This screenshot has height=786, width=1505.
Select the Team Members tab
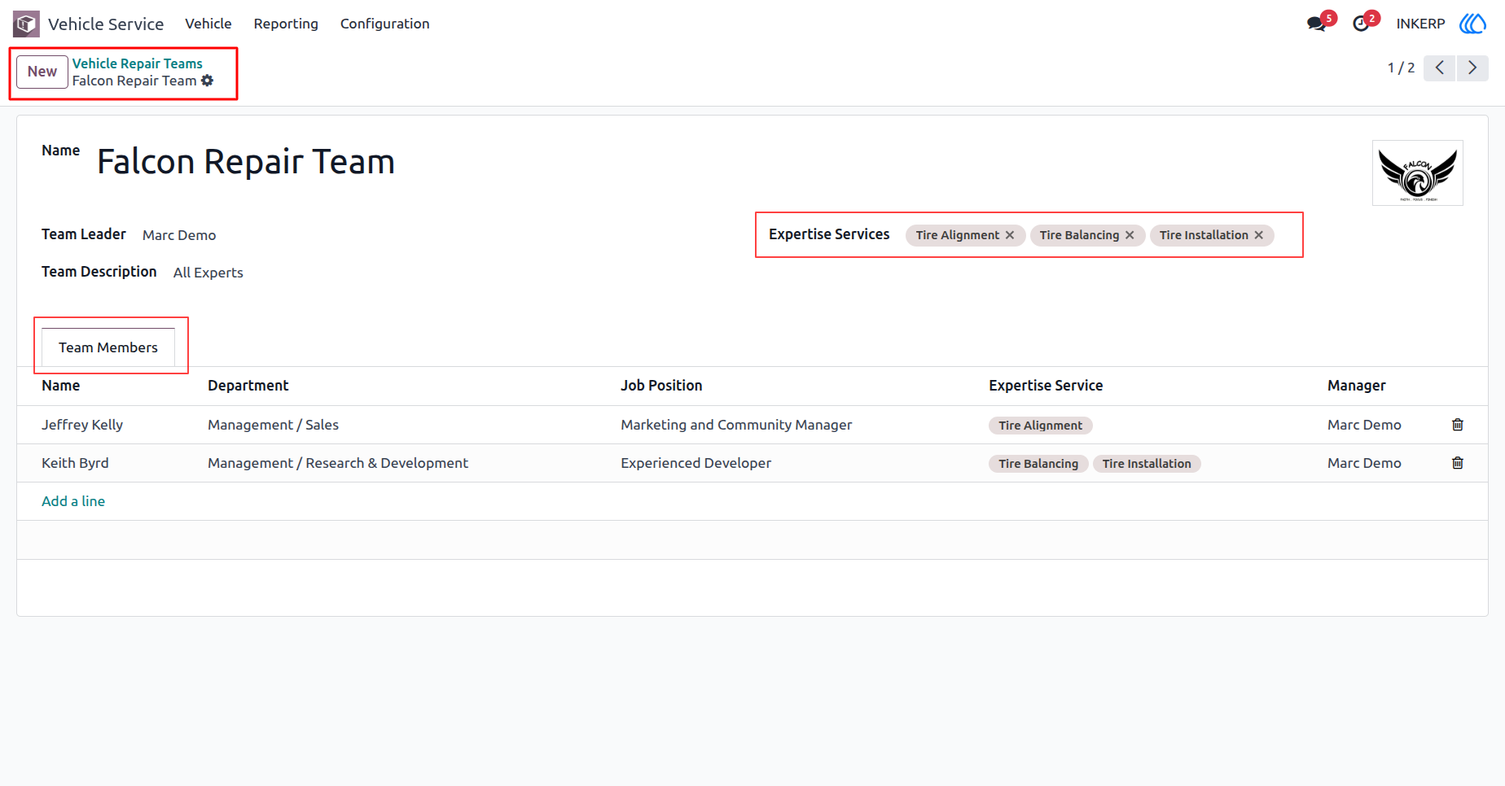click(x=108, y=347)
